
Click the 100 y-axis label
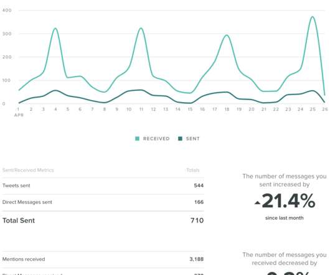point(6,80)
